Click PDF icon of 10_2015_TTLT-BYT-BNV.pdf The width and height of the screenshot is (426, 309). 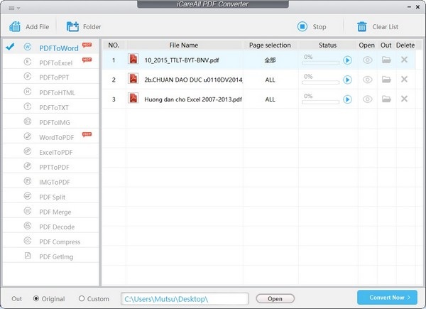point(133,59)
